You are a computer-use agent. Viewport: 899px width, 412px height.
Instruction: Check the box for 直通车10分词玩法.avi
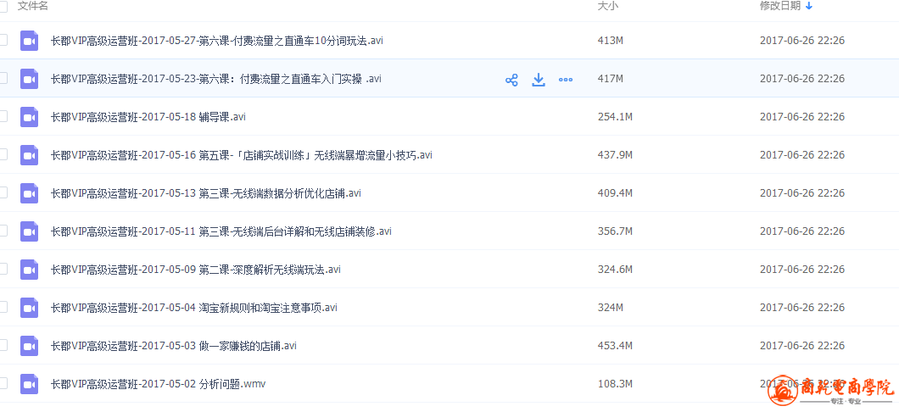3,40
